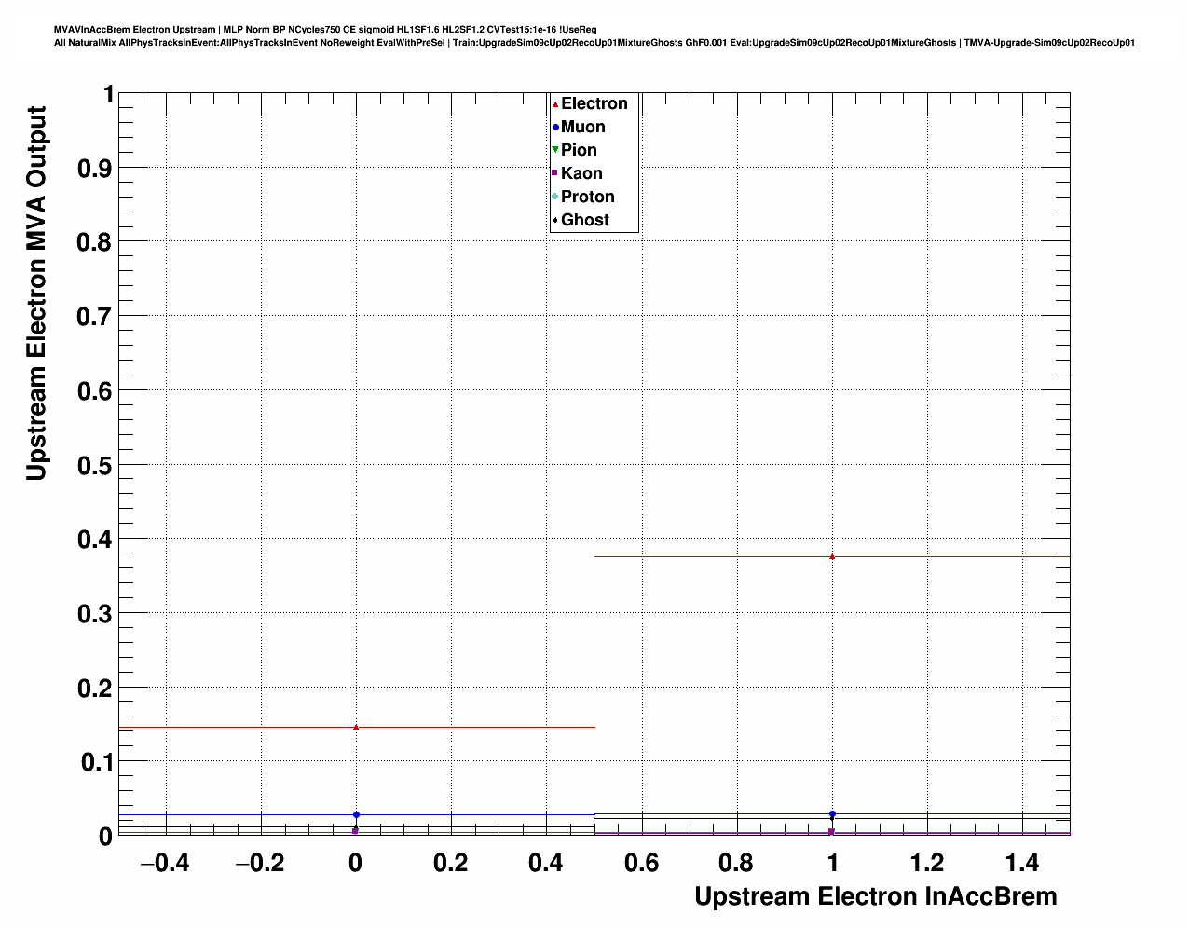This screenshot has width=1189, height=928.
Task: Select the 'Proton' legend label
Action: (x=588, y=197)
